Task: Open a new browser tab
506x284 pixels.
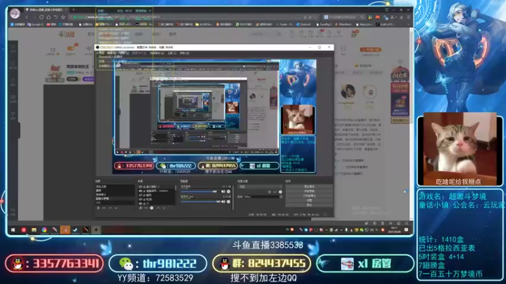Action: pos(73,9)
